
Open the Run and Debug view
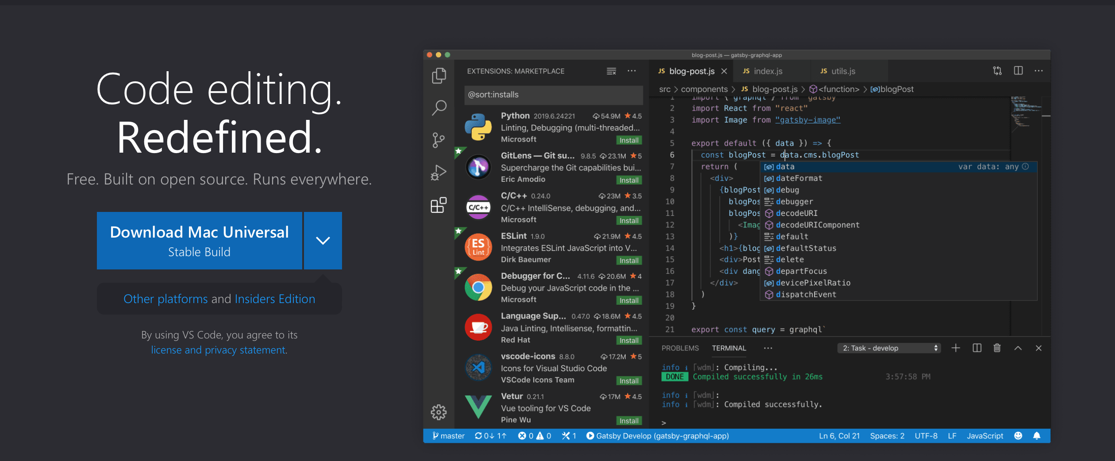438,173
